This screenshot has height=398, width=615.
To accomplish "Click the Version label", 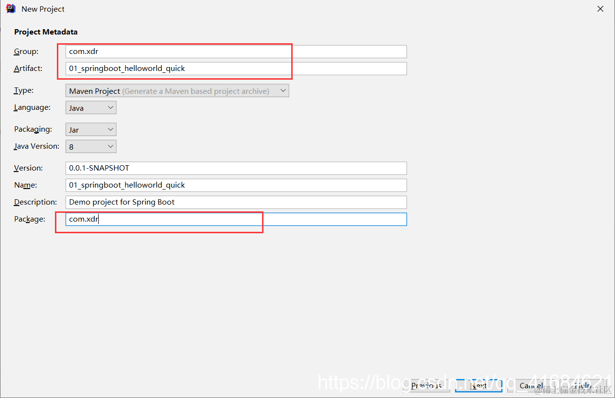I will (x=28, y=168).
